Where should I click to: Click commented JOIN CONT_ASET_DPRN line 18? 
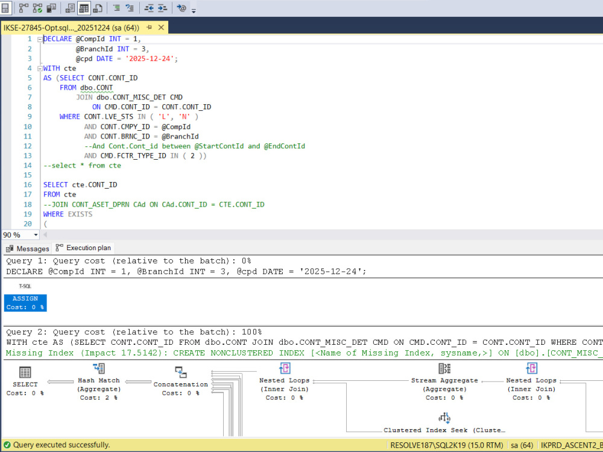(x=154, y=204)
